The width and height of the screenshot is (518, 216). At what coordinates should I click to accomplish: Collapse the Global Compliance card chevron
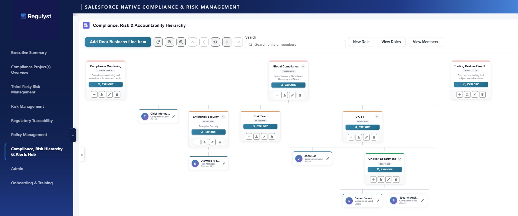303,67
